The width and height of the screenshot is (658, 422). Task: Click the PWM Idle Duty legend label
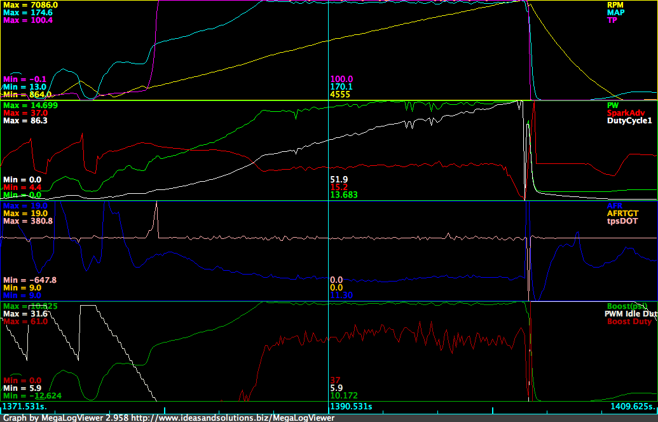(631, 314)
